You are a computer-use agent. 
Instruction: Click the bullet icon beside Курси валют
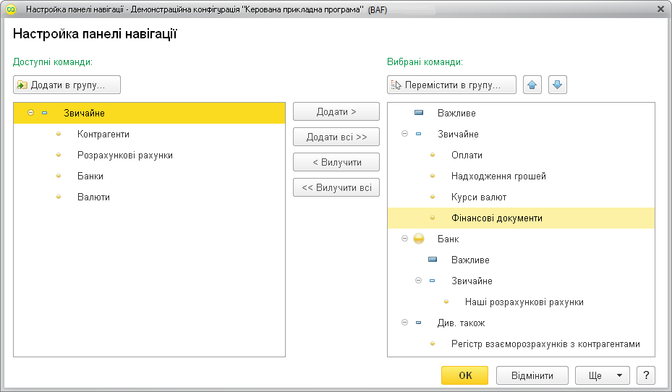[433, 197]
